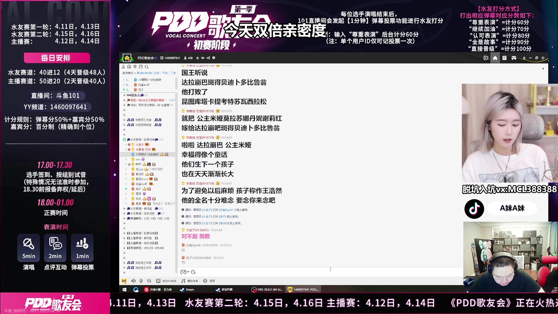Toggle the 开麦 open mic link
The height and width of the screenshot is (314, 558).
[x=165, y=73]
